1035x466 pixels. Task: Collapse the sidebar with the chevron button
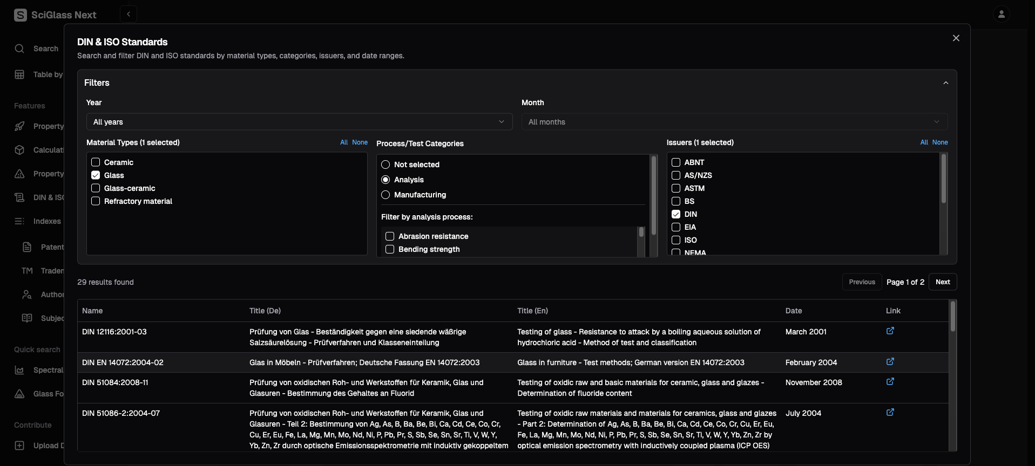click(128, 15)
